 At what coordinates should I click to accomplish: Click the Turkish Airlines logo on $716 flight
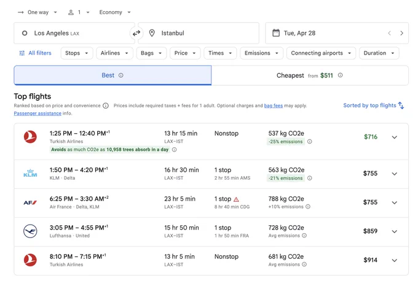pos(30,137)
